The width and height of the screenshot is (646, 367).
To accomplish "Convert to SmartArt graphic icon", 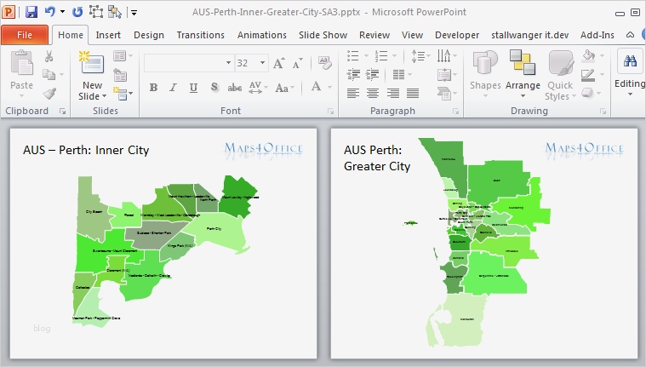I will click(447, 94).
